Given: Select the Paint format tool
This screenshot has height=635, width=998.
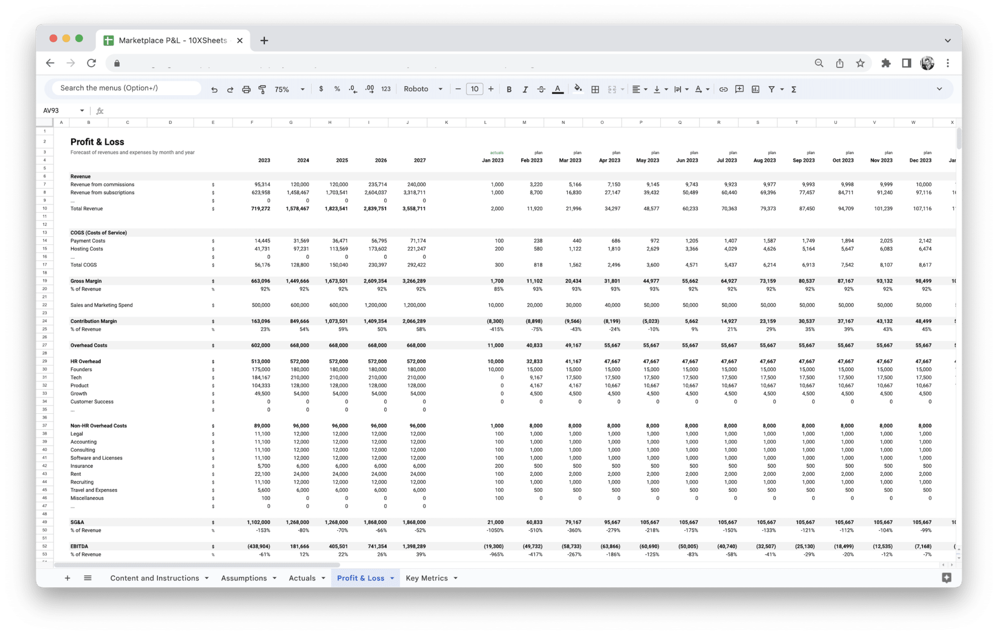Looking at the screenshot, I should point(262,89).
